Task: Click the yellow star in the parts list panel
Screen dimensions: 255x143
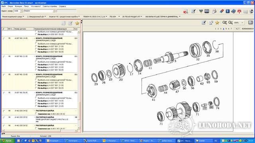Action: [x=77, y=23]
